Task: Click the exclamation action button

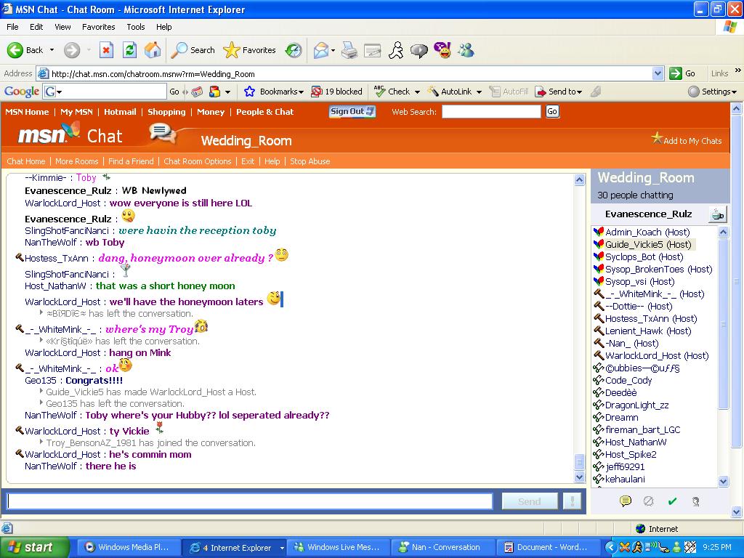Action: point(572,501)
